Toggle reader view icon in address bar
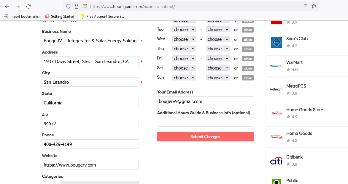 306,6
